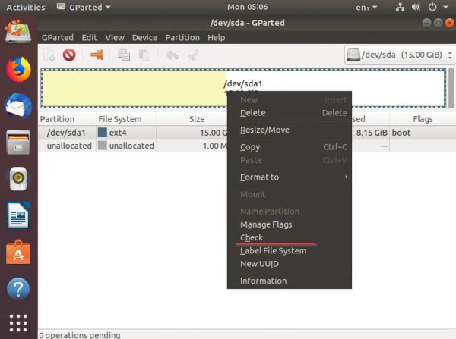This screenshot has height=339, width=456.
Task: Choose Copy from the context menu
Action: (290, 147)
